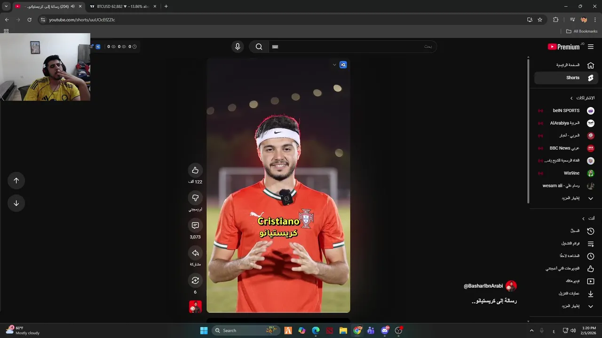Open Chrome profile avatar
Screen dimensions: 602x338
coord(584,20)
